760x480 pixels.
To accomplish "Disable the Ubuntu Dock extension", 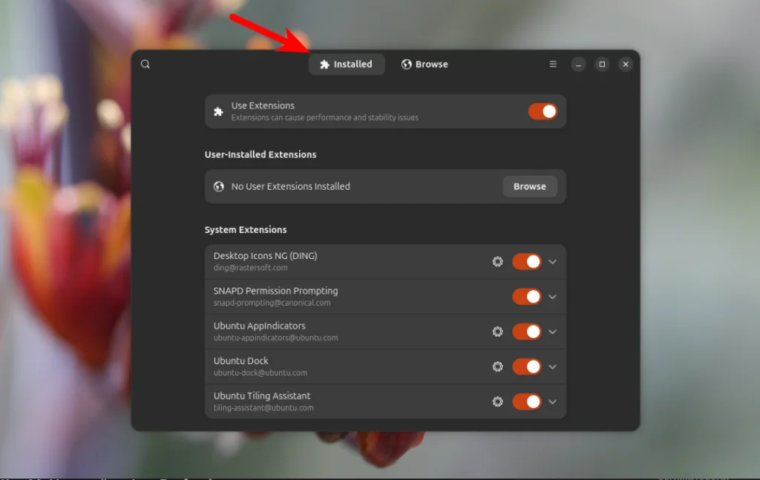I will (x=527, y=366).
